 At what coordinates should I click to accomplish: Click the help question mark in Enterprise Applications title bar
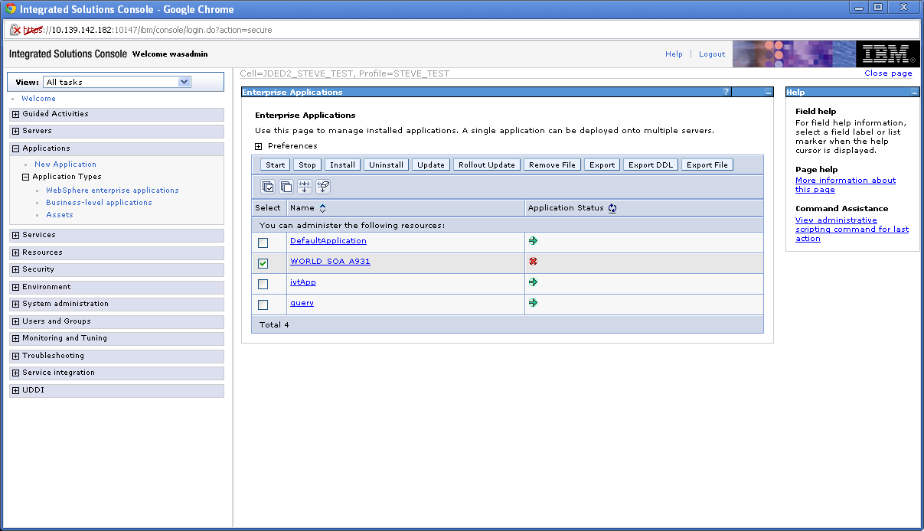pos(726,92)
